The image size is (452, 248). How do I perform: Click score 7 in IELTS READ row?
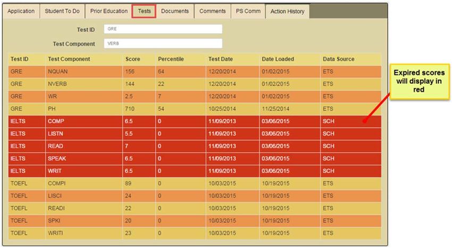[139, 146]
